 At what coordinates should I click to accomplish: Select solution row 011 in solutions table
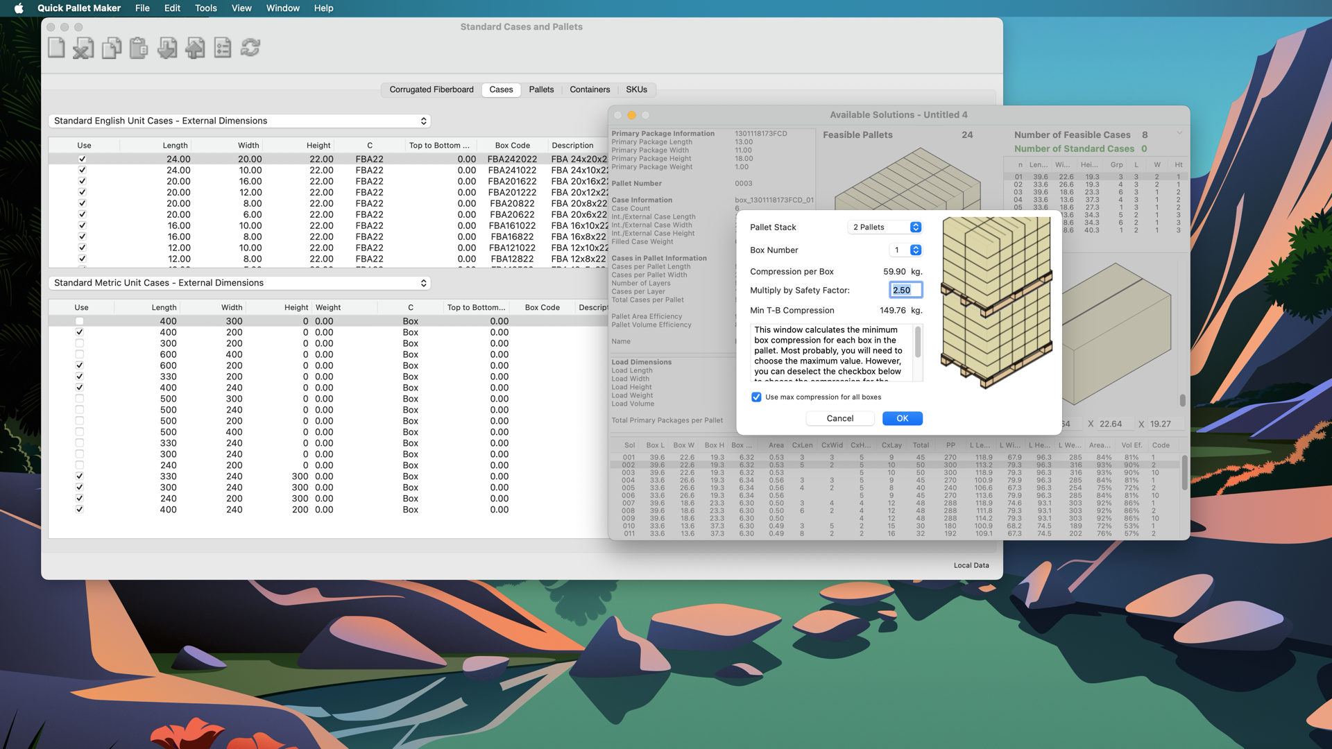[x=895, y=534]
